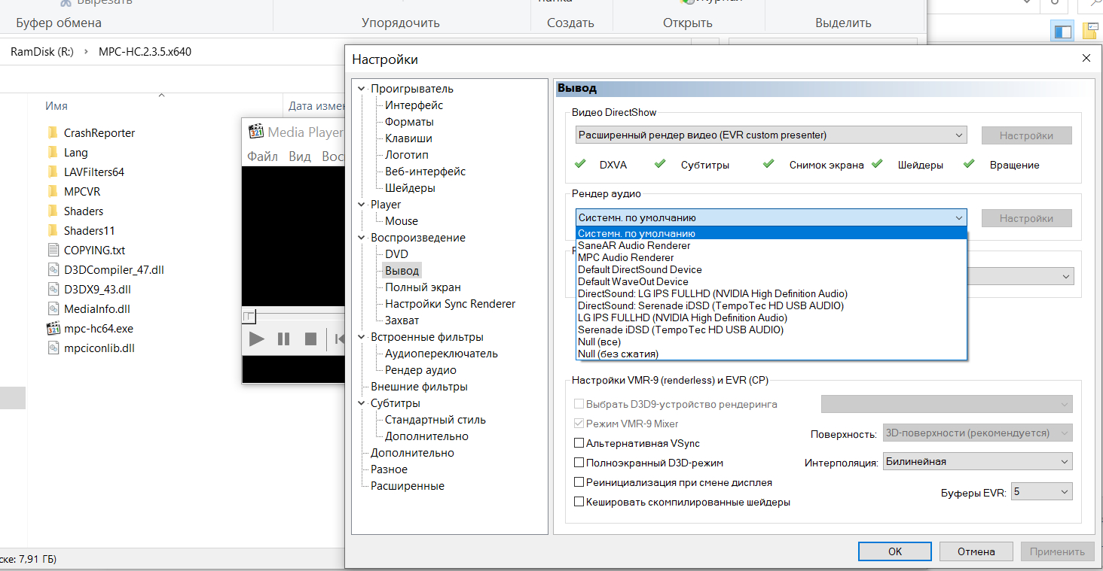Pick Default DirectSound Device option
Screen dimensions: 1103x571
771,269
